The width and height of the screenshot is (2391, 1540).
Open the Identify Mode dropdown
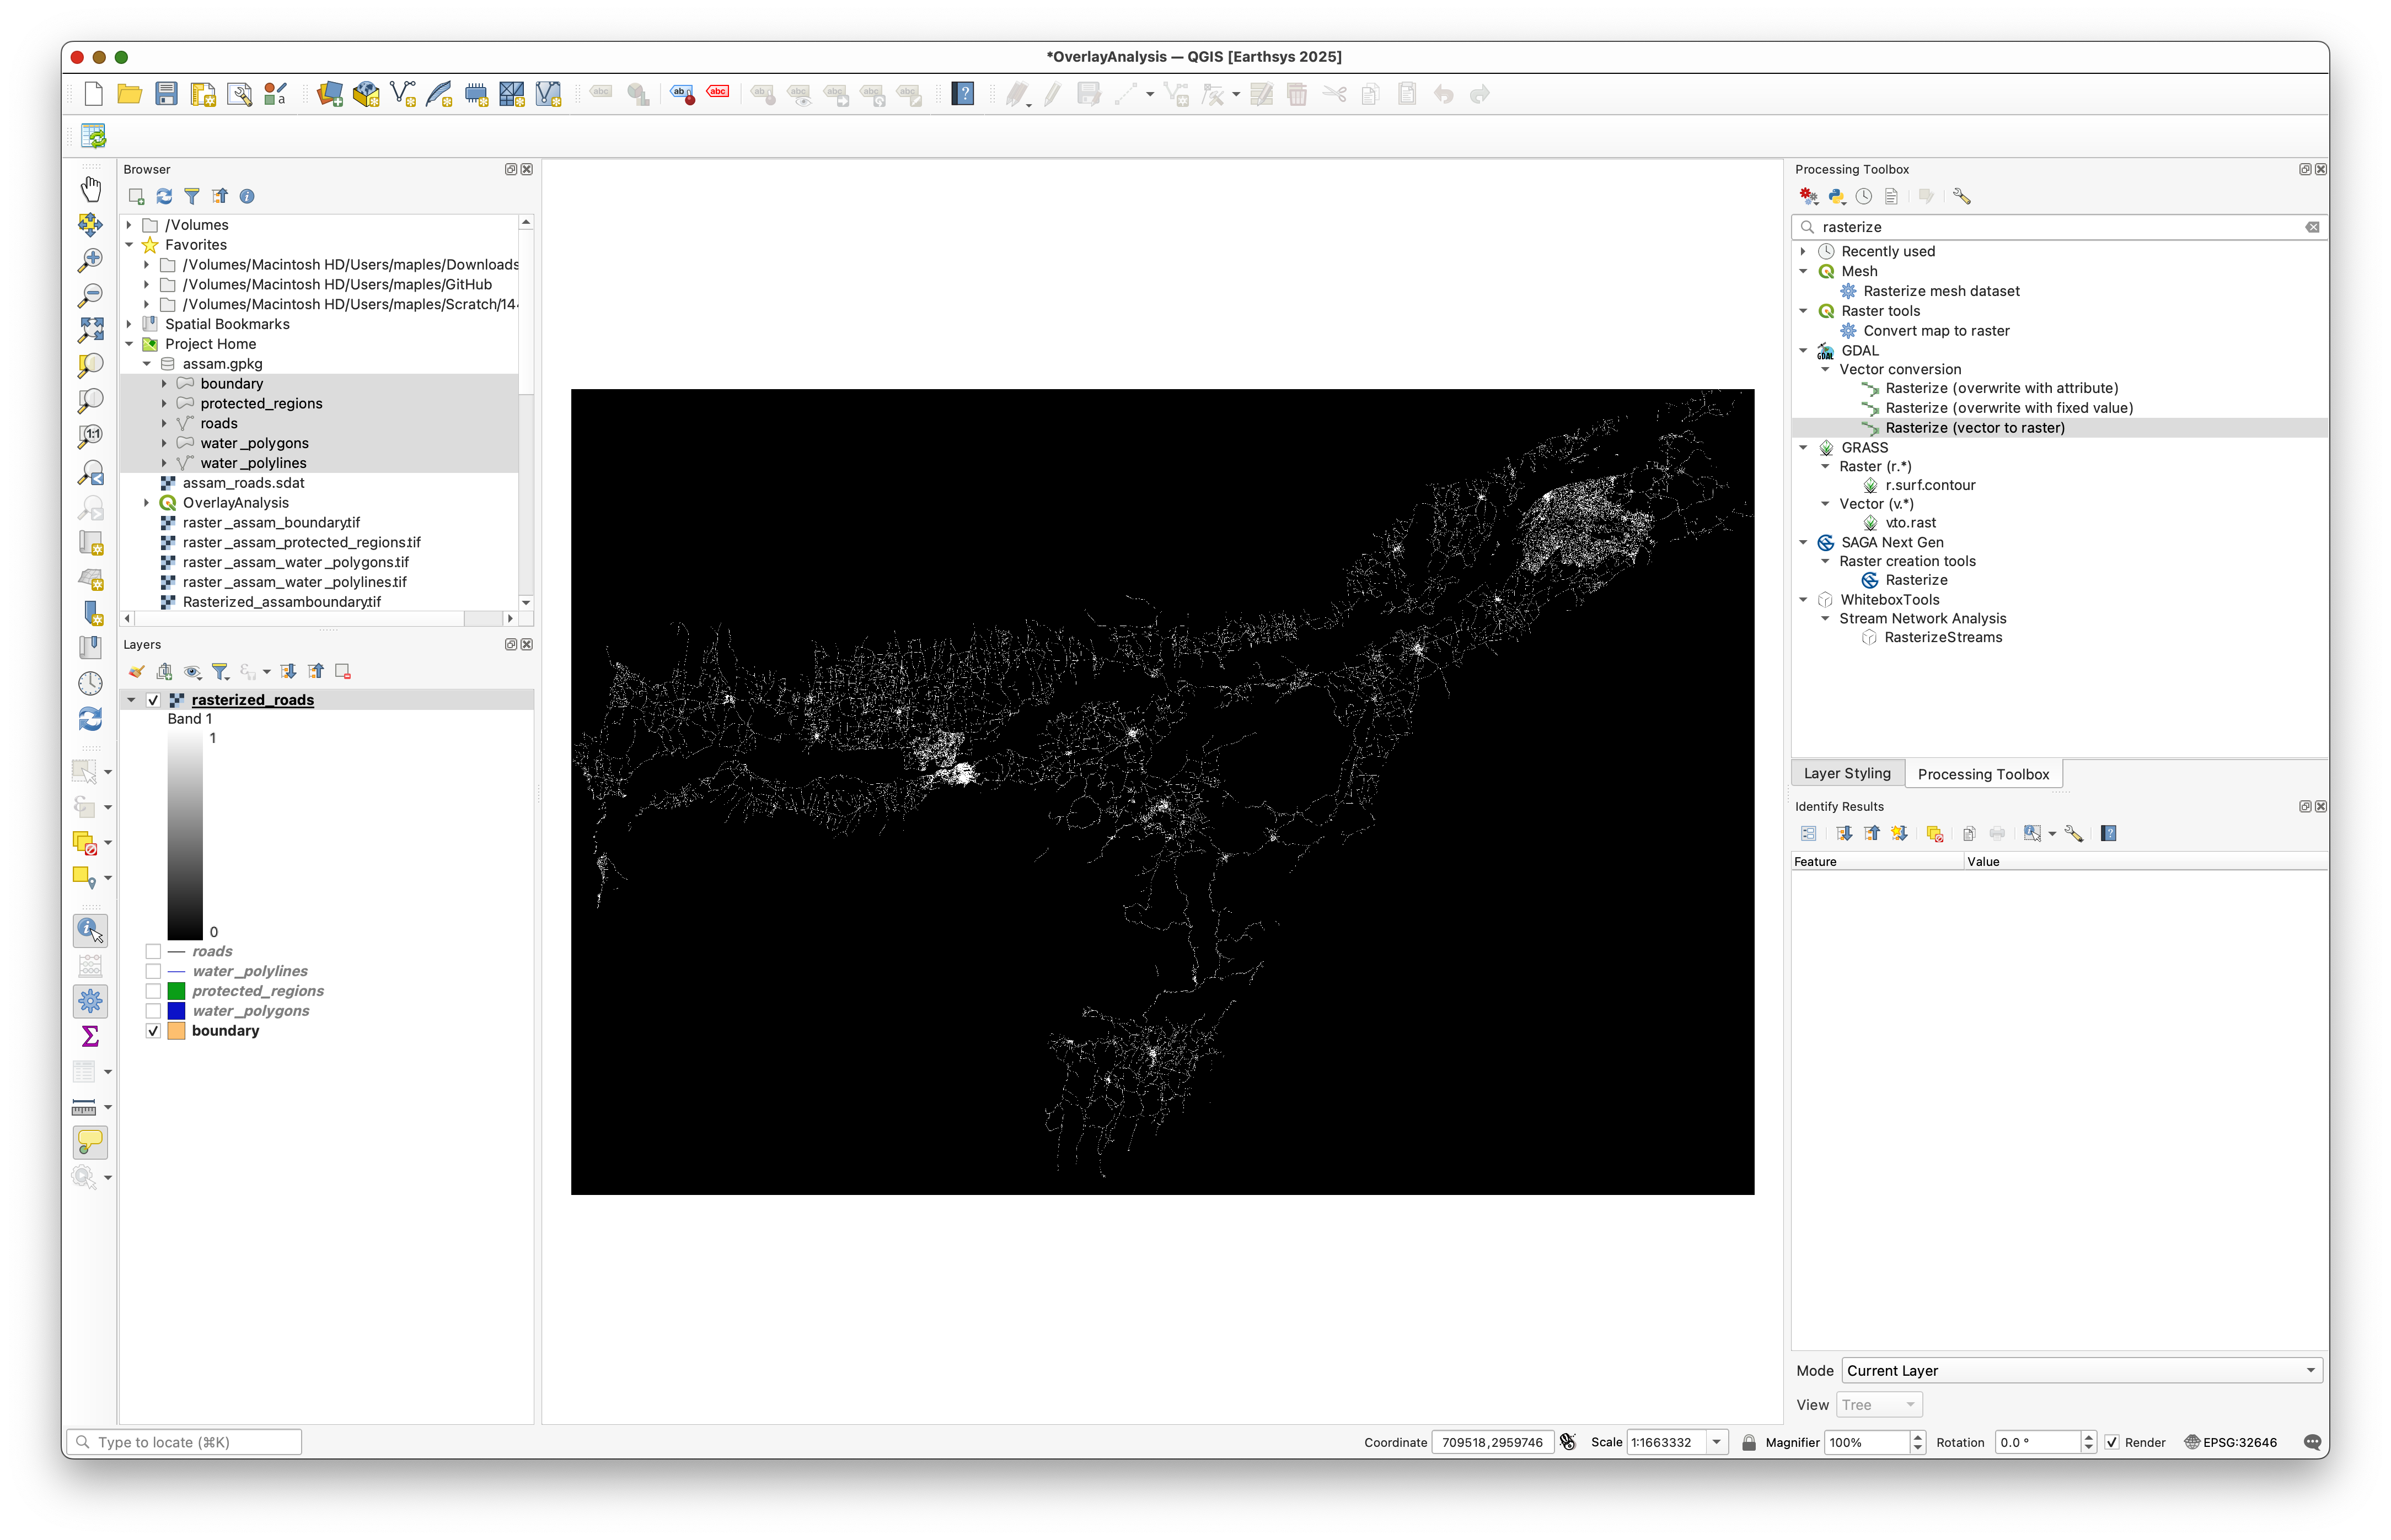[2081, 1370]
